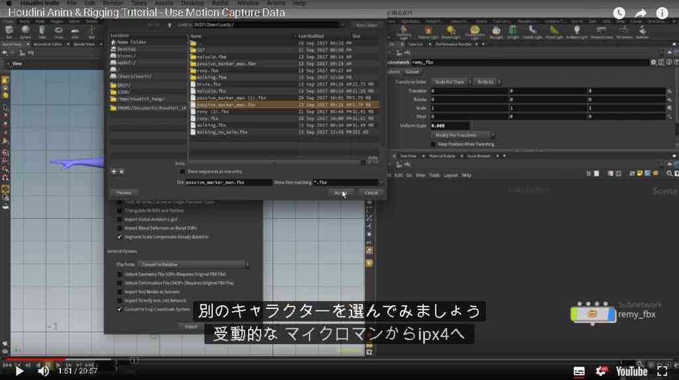Open video on YouTube logo
The width and height of the screenshot is (679, 380).
[x=631, y=371]
